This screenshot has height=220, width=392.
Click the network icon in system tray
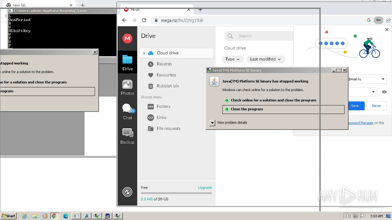point(356,216)
